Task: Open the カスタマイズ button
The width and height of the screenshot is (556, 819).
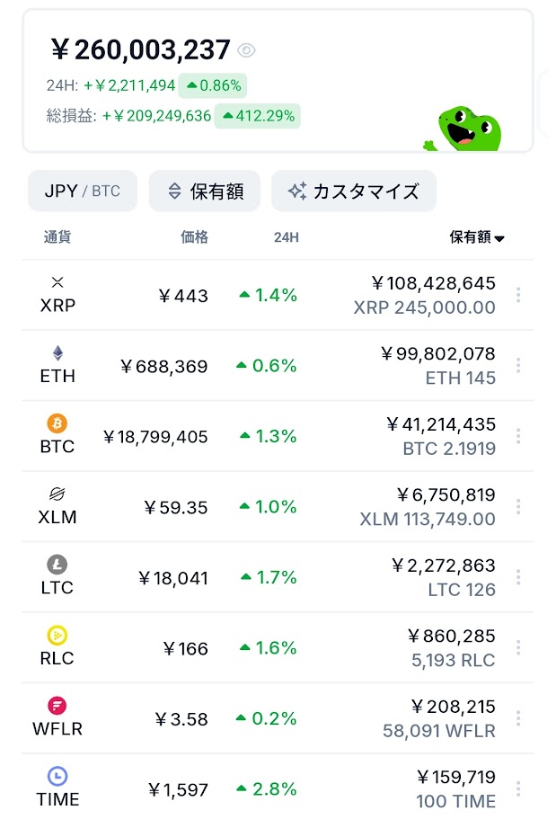Action: point(354,191)
